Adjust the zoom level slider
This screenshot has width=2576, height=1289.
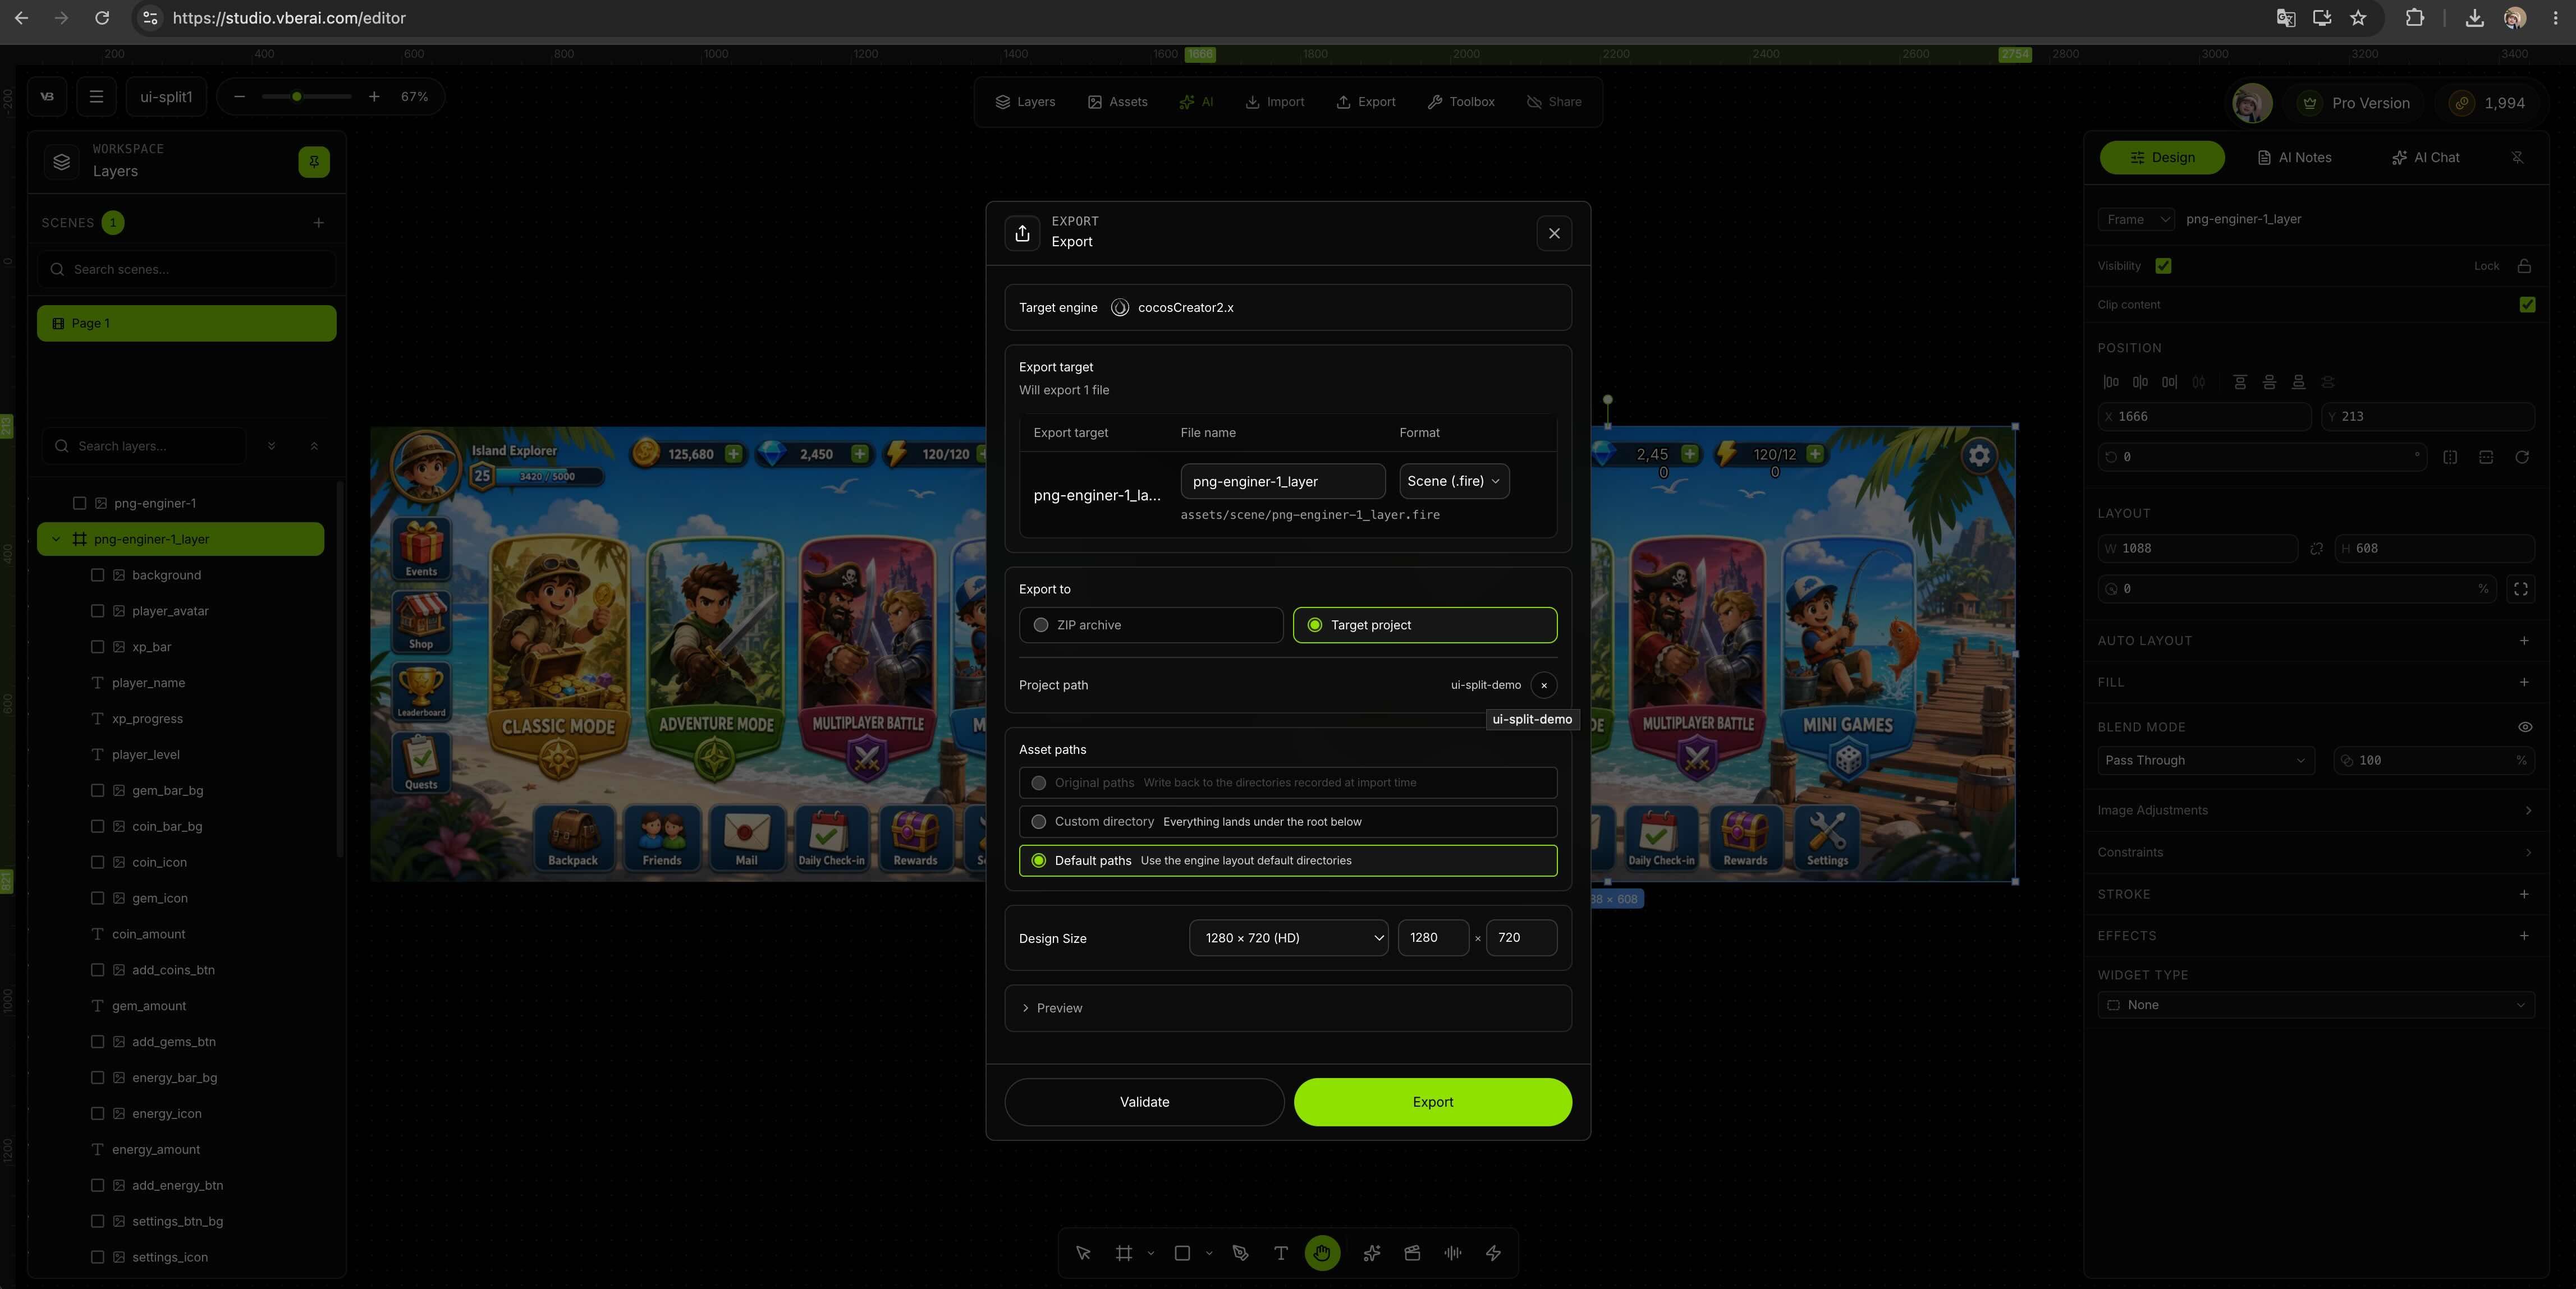pyautogui.click(x=306, y=97)
